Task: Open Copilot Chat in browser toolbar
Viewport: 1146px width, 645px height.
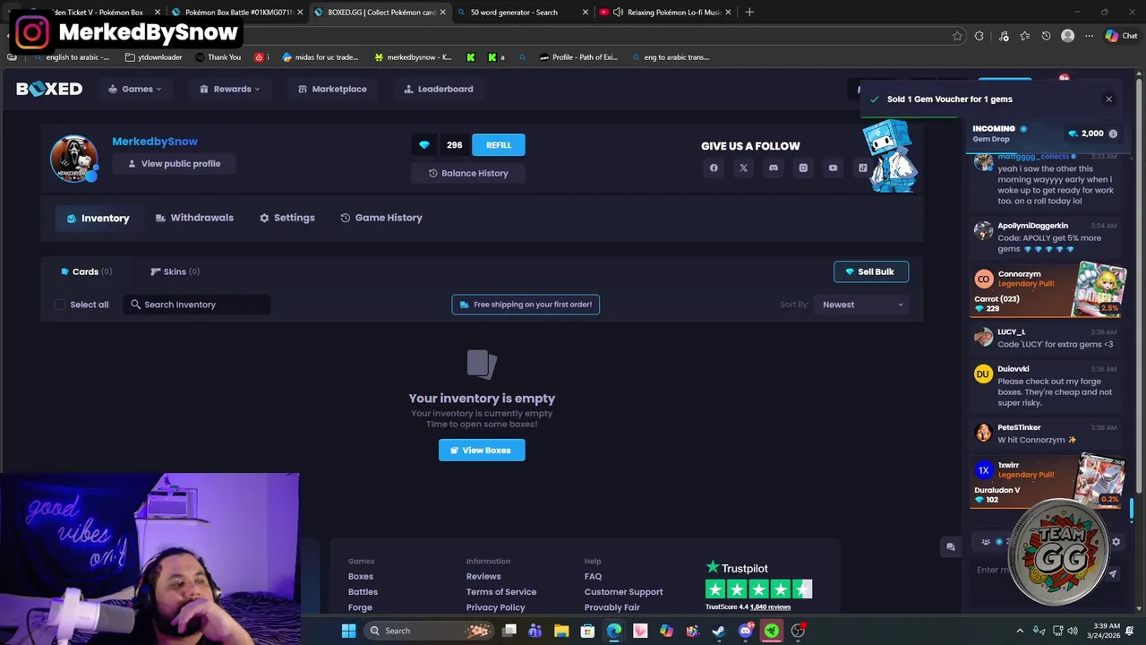Action: (1121, 36)
